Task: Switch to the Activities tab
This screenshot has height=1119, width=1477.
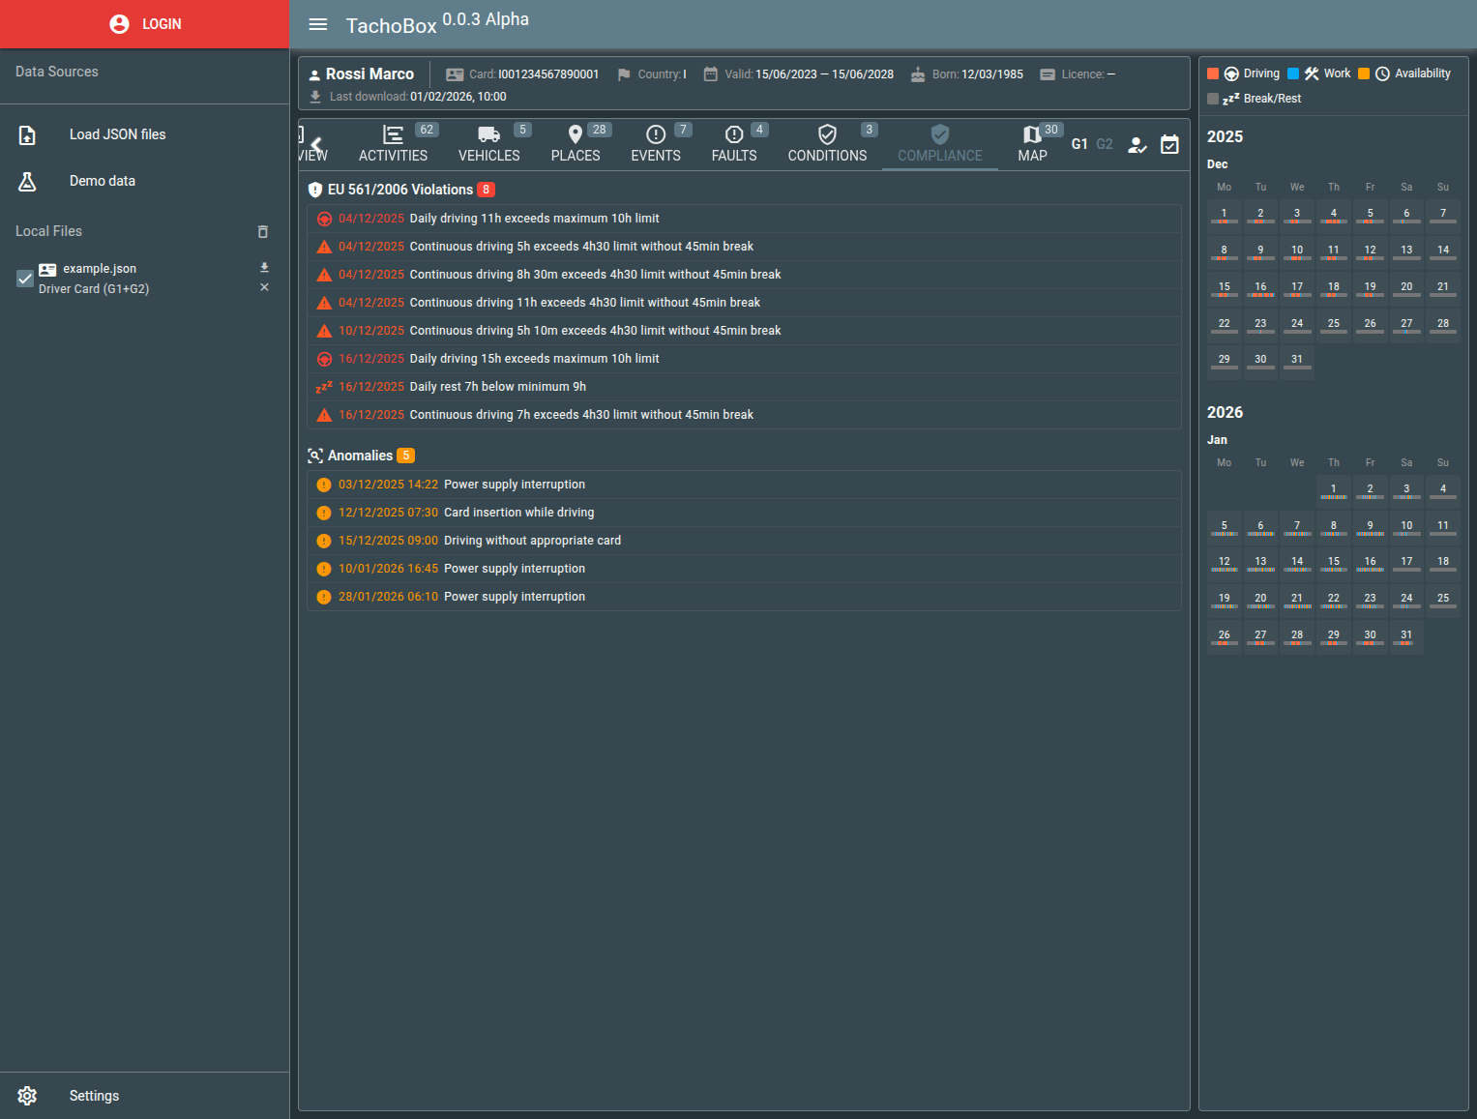Action: (x=393, y=144)
